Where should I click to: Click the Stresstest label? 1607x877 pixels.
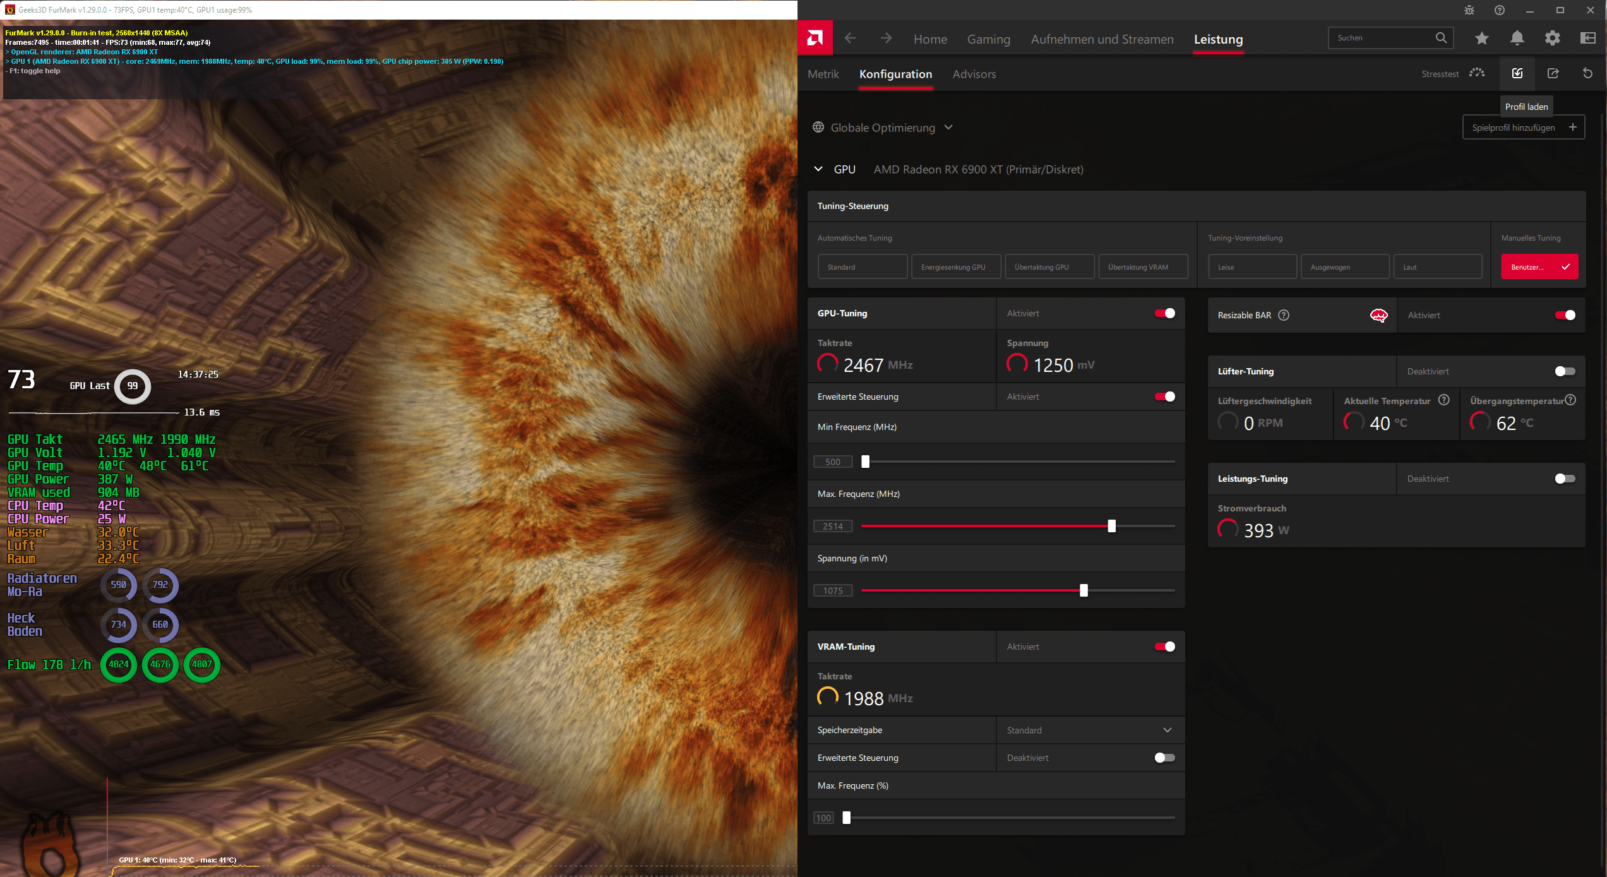pyautogui.click(x=1440, y=74)
